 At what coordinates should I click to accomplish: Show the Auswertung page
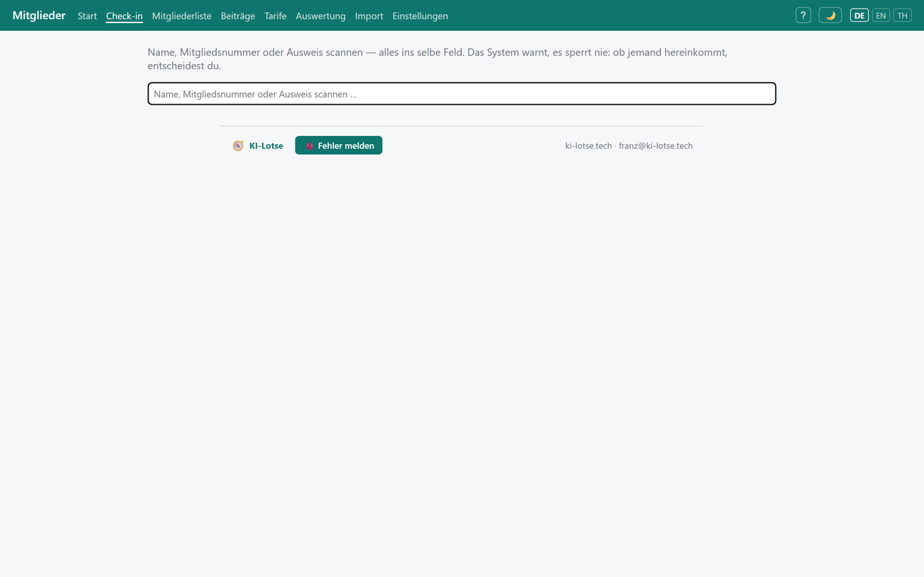coord(321,16)
